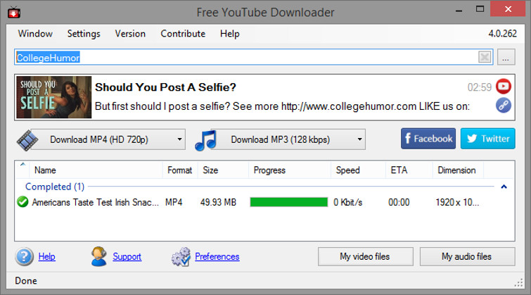The width and height of the screenshot is (531, 295).
Task: Click the ellipsis browse button
Action: point(506,57)
